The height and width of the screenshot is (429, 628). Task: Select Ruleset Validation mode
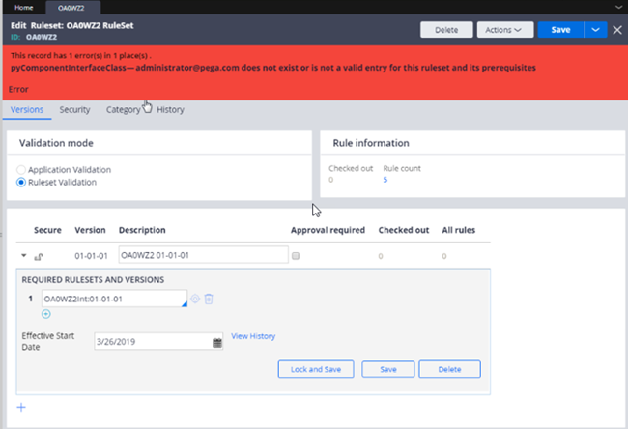(22, 182)
